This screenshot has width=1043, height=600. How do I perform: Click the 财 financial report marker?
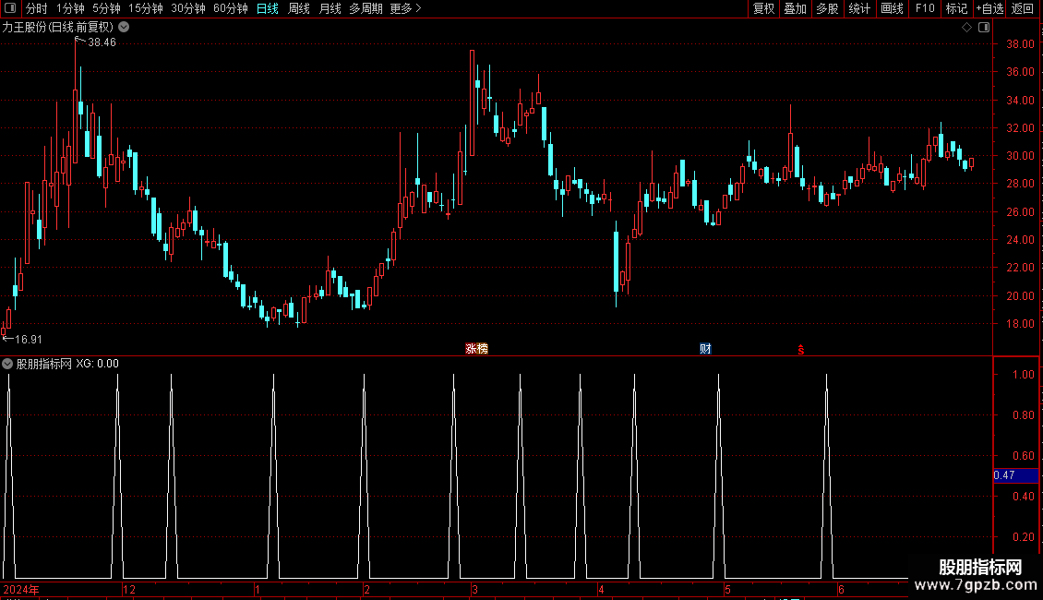pos(706,349)
